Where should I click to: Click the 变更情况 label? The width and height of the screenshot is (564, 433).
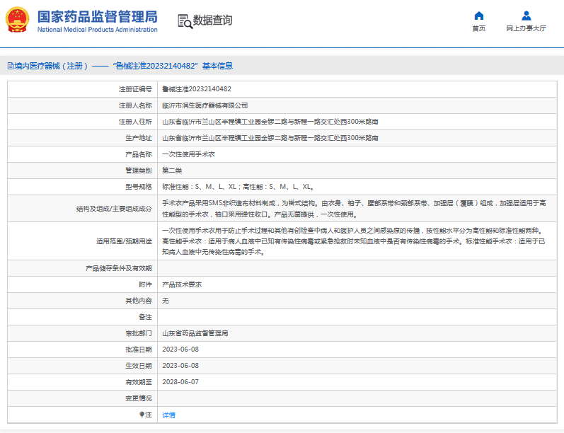(139, 398)
